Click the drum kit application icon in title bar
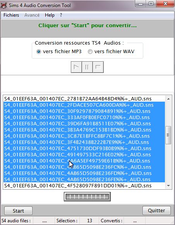This screenshot has height=225, width=175. pos(4,5)
